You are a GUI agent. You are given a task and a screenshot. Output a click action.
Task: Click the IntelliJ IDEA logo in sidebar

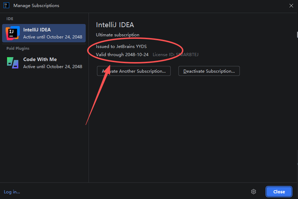[x=12, y=33]
